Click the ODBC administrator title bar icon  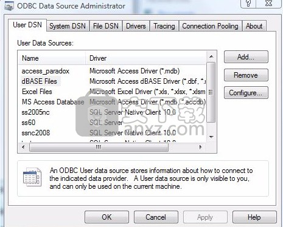(9, 6)
